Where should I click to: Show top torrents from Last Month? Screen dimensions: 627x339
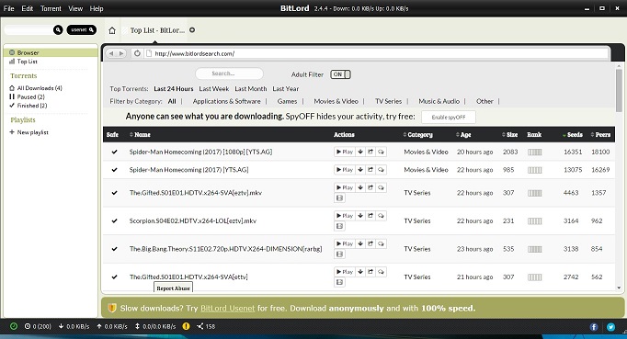pyautogui.click(x=250, y=89)
